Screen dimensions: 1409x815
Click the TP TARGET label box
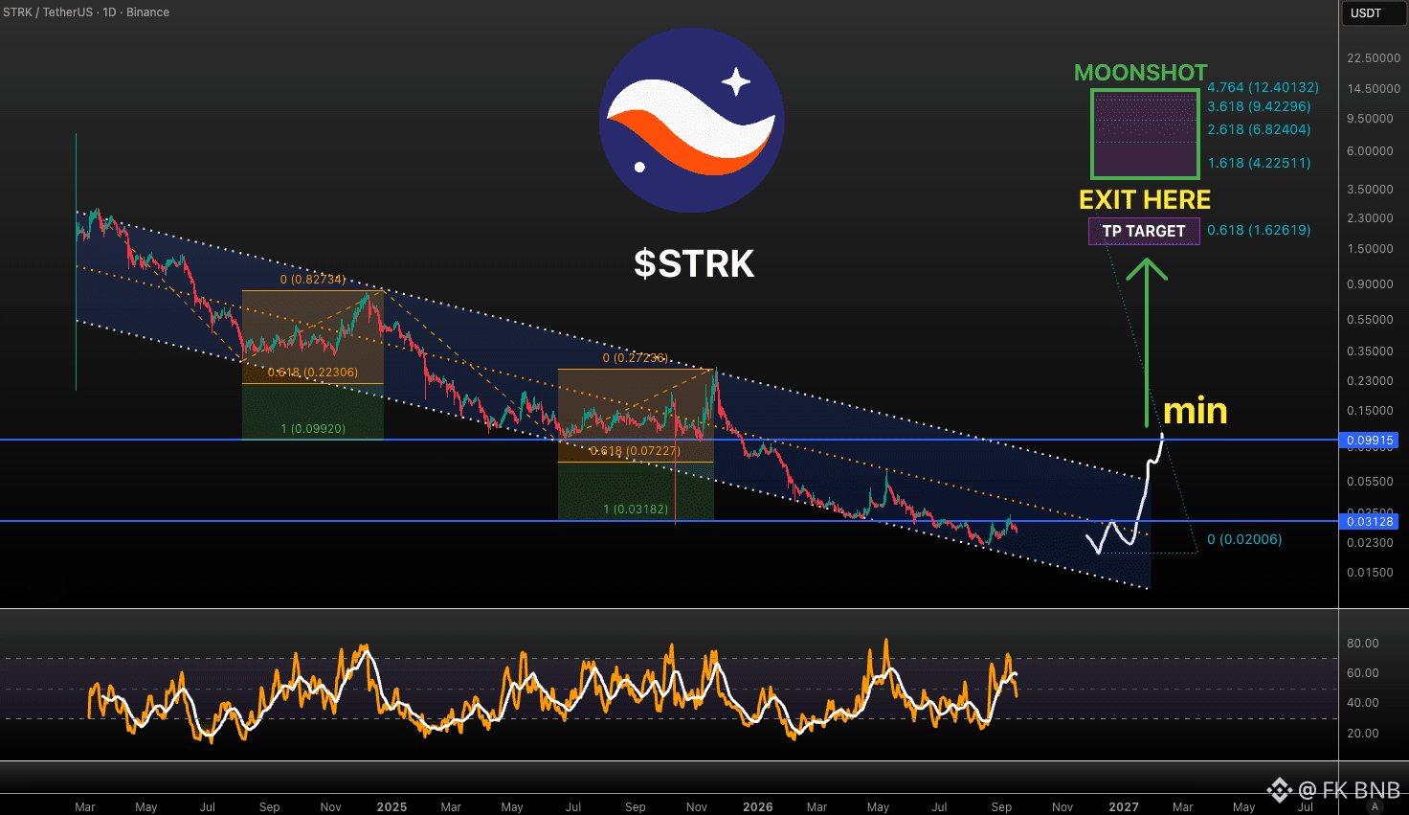pyautogui.click(x=1144, y=231)
